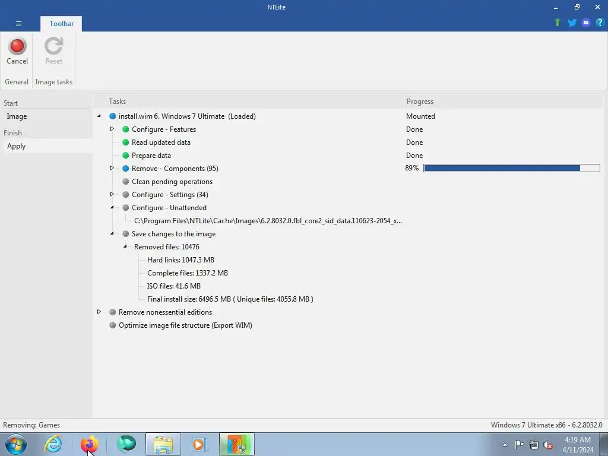
Task: Open the Windows Start button
Action: tap(16, 444)
